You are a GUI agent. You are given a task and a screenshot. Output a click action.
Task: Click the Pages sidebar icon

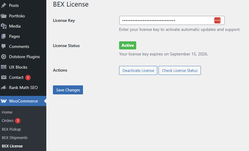[x=4, y=37]
